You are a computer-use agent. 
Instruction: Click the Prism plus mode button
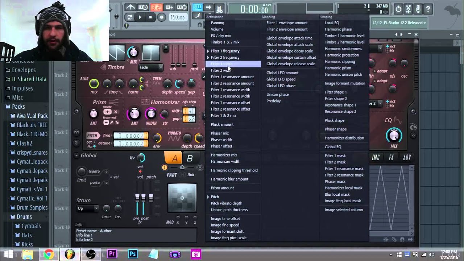107,112
